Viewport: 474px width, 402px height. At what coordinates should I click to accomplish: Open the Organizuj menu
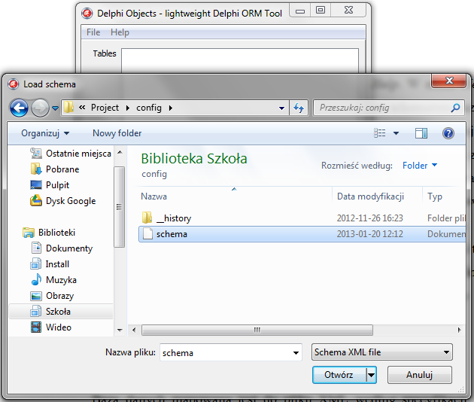45,133
